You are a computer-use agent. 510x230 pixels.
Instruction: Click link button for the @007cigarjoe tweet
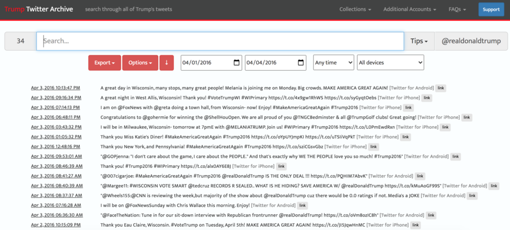tap(420, 176)
